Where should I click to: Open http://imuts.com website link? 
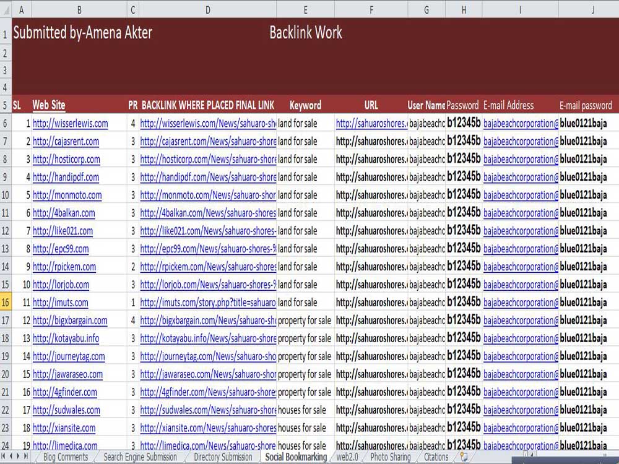pos(61,303)
